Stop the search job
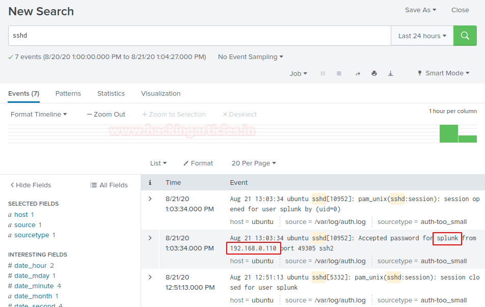Viewport: 485px width, 307px height. [339, 73]
